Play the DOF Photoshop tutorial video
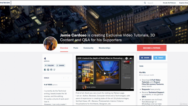The height and width of the screenshot is (106, 188). [105, 73]
